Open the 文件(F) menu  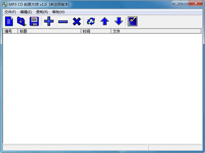(x=10, y=12)
